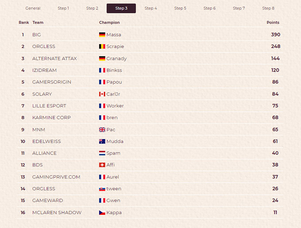Select team GAMINGPRIVE.COM
Image resolution: width=301 pixels, height=228 pixels.
pyautogui.click(x=56, y=177)
